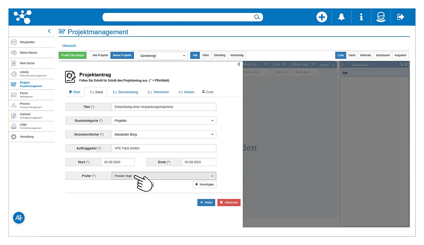Toggle the Alle status filter
424x245 pixels.
195,55
